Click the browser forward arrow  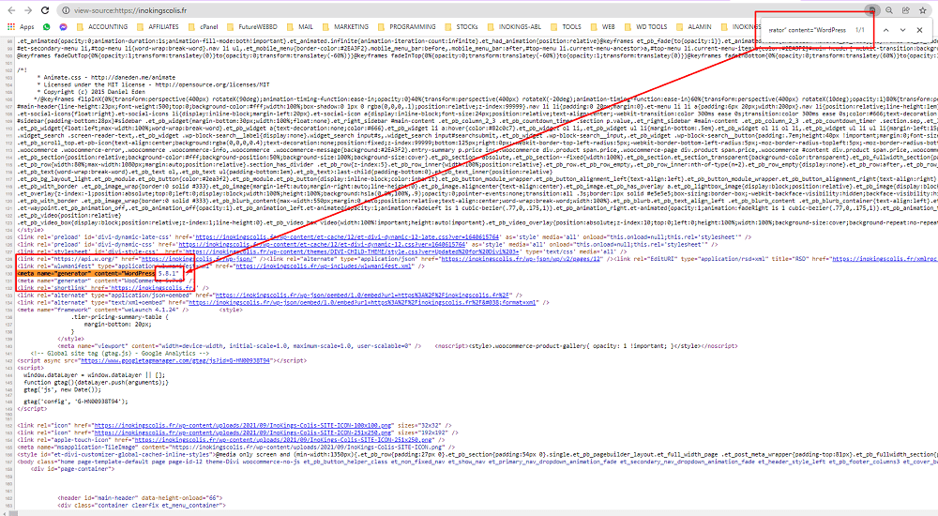pos(28,10)
